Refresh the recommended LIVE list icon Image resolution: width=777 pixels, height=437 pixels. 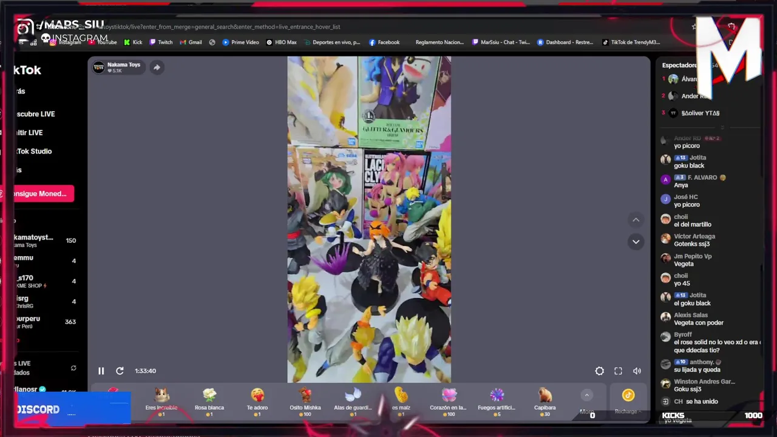[x=73, y=368]
